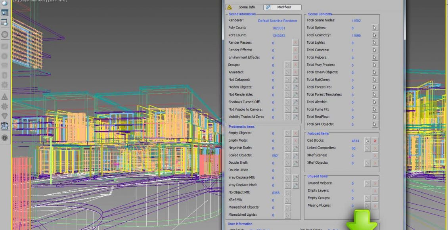Screen dimensions: 448x230
Task: Click select arrow next to Total SiNi Objects
Action: pyautogui.click(x=375, y=125)
